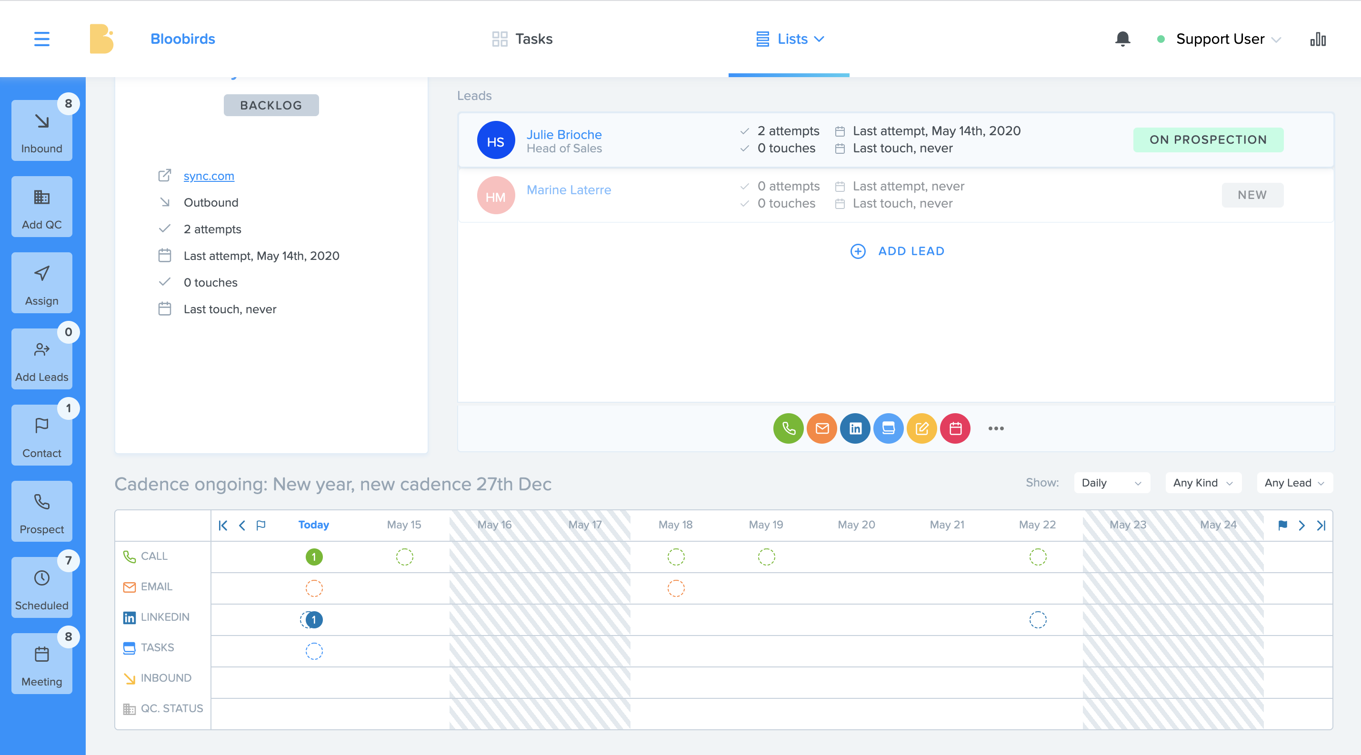1361x755 pixels.
Task: Click the red meeting calendar button
Action: 955,428
